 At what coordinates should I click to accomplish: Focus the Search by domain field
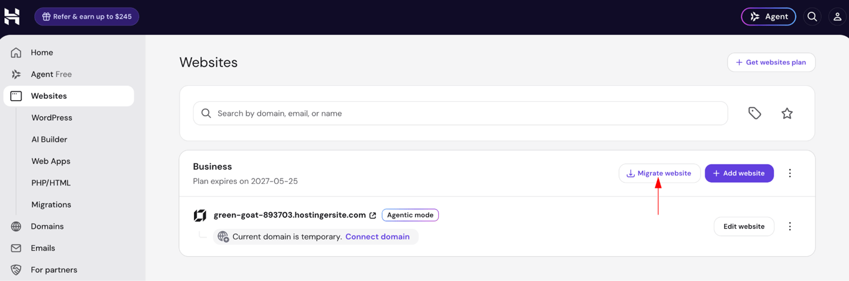click(461, 113)
